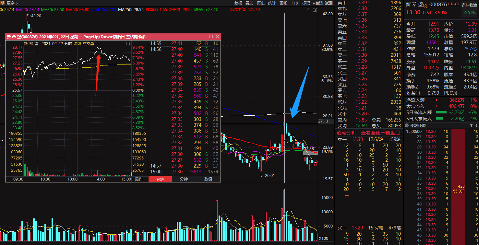Open the 复权 menu
Image resolution: width=479 pixels, height=245 pixels.
(x=238, y=3)
